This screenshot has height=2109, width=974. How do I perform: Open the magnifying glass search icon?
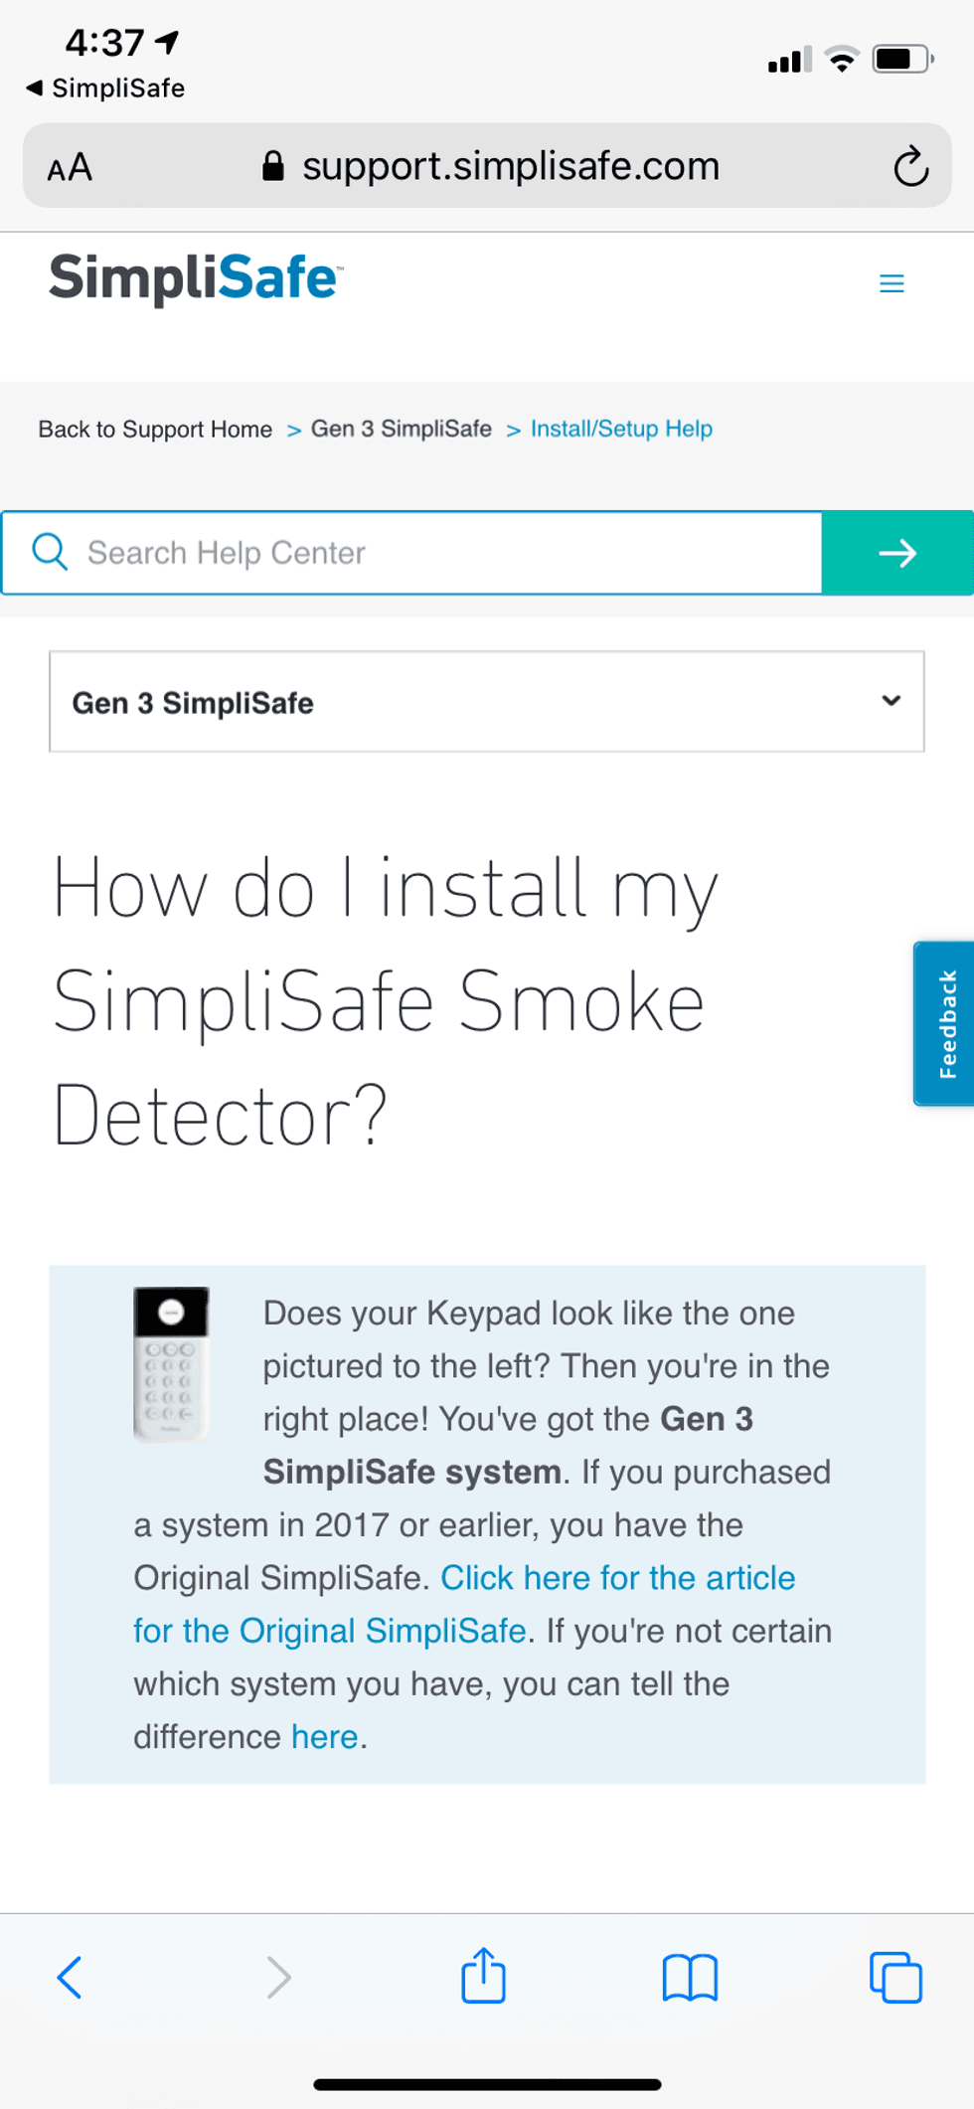pos(50,552)
